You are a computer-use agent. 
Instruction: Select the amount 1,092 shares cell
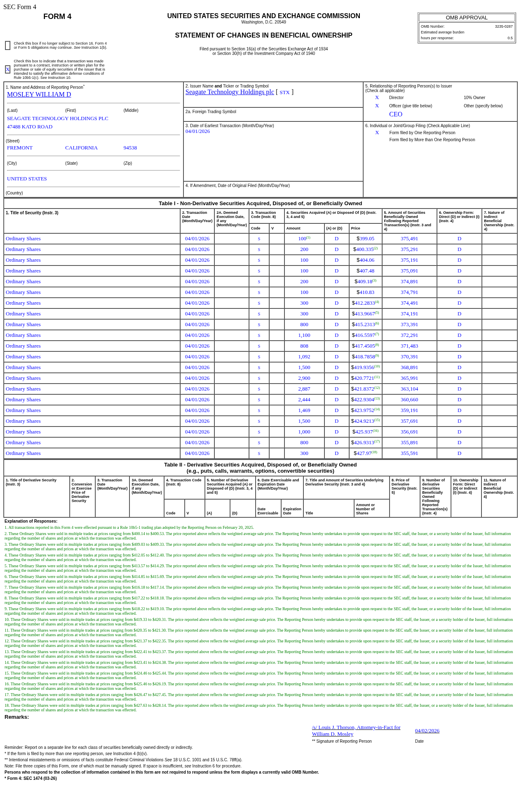click(x=304, y=357)
